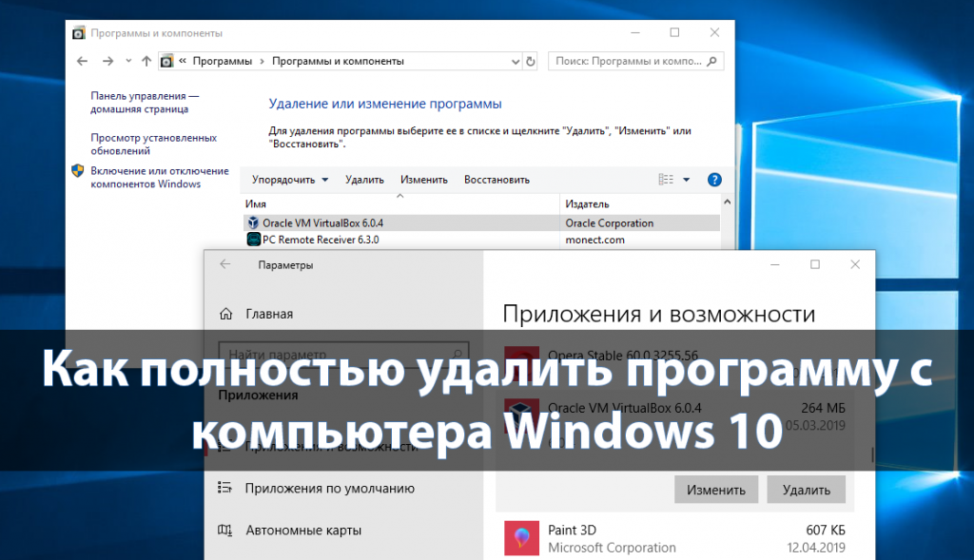Navigate up with the folder Up arrow icon
The image size is (974, 560).
click(146, 60)
